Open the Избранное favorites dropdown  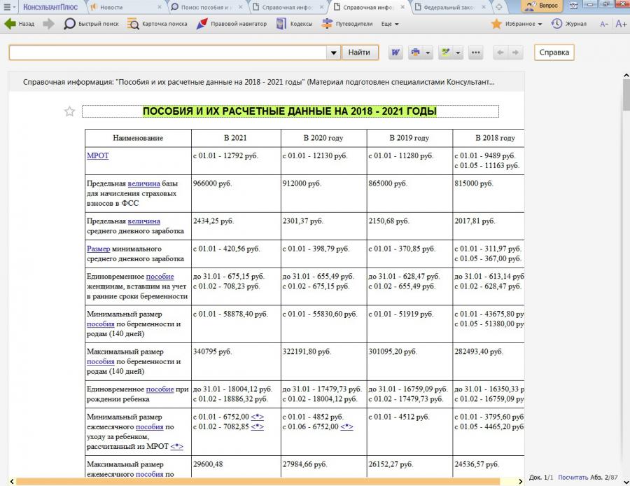pos(517,24)
